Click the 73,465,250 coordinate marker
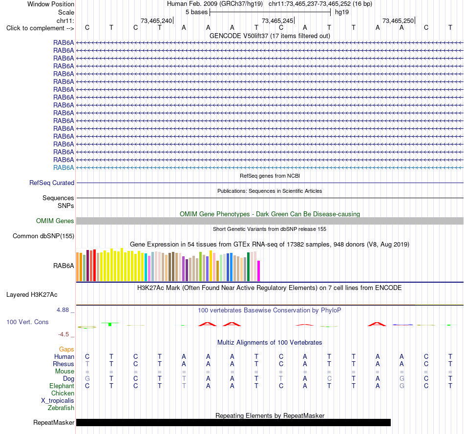Viewport: 464px width, 434px height. (x=398, y=21)
